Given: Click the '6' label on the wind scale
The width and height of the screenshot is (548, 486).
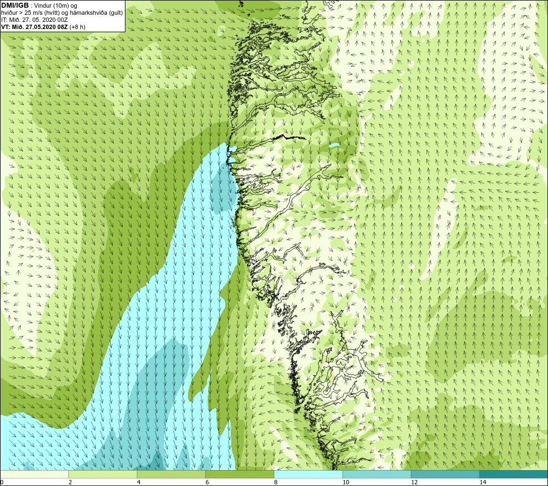Looking at the screenshot, I should (x=207, y=483).
